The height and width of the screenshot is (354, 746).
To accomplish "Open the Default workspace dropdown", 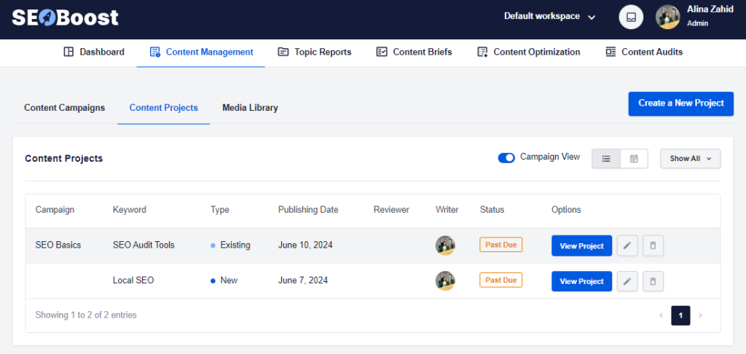I will (549, 17).
